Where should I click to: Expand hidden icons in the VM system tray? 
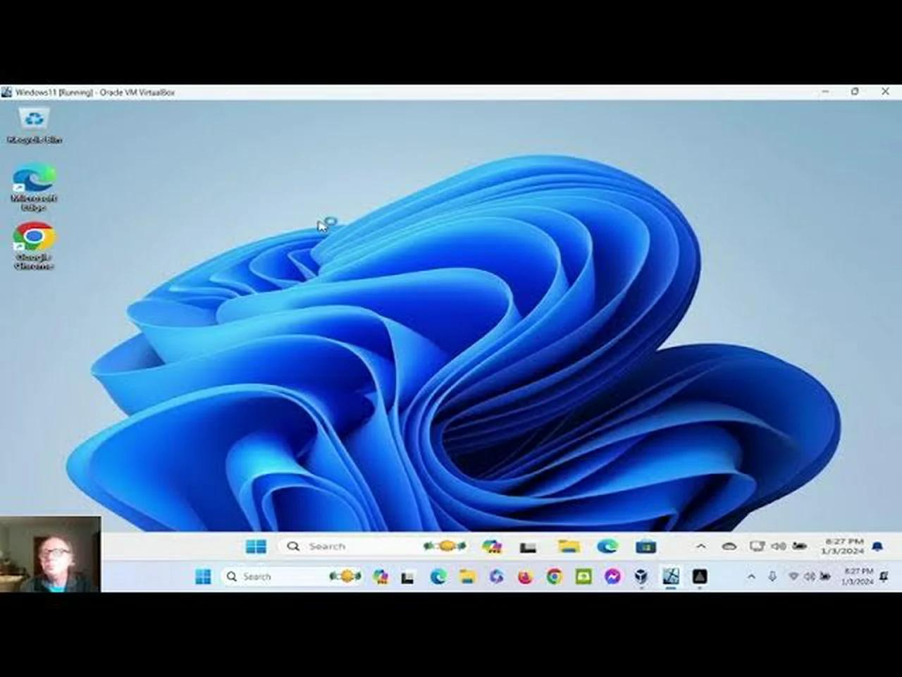pyautogui.click(x=701, y=547)
